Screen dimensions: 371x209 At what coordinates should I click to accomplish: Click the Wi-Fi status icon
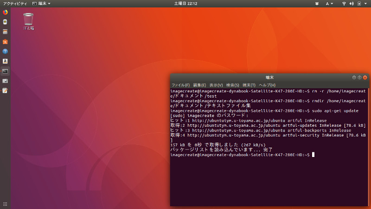point(344,4)
